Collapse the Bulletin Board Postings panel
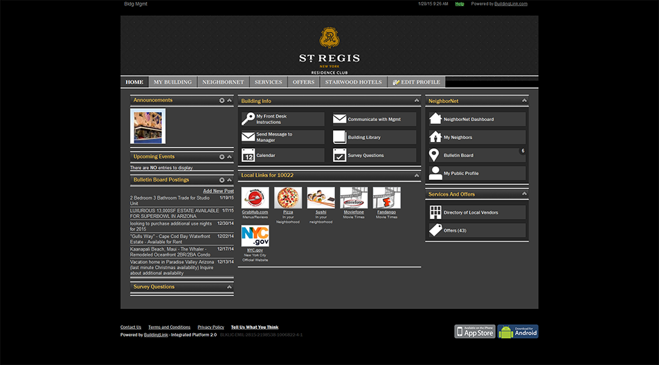Image resolution: width=659 pixels, height=365 pixels. (x=230, y=180)
